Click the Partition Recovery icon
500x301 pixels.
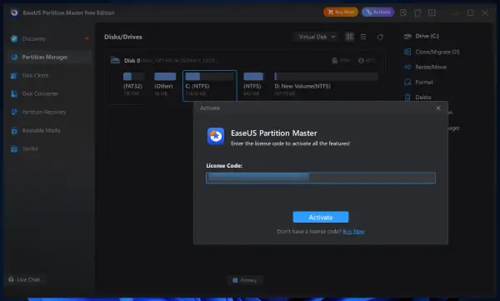14,112
